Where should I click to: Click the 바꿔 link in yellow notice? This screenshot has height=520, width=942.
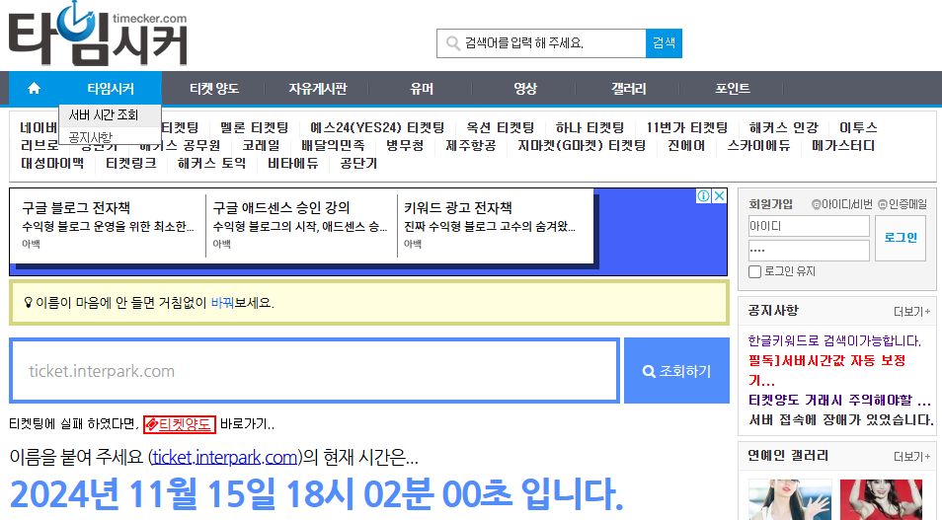point(222,303)
